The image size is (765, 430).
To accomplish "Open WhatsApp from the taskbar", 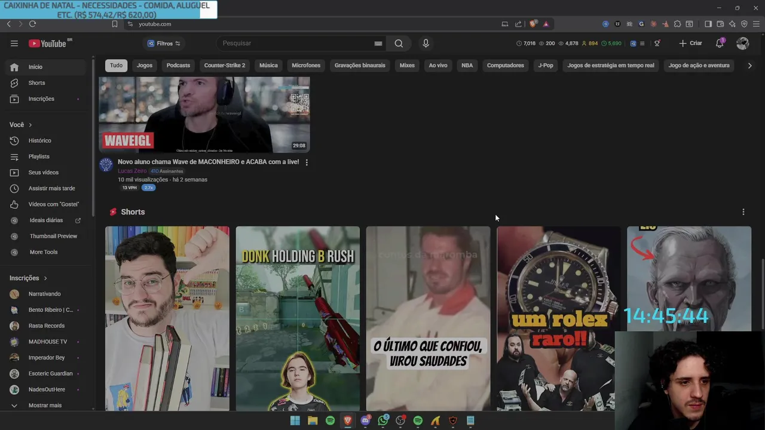I will [x=383, y=420].
